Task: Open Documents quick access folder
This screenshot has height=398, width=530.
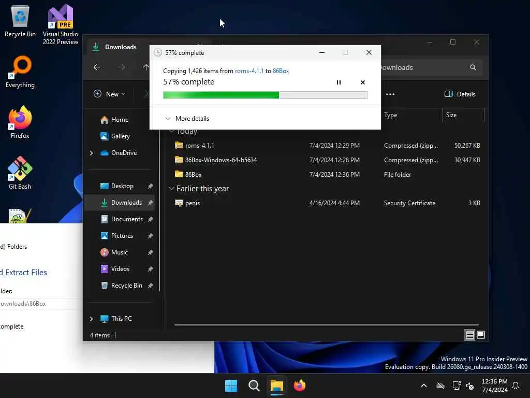Action: (126, 219)
